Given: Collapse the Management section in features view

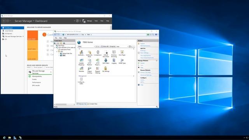Looking at the screenshot, I should (x=133, y=76).
